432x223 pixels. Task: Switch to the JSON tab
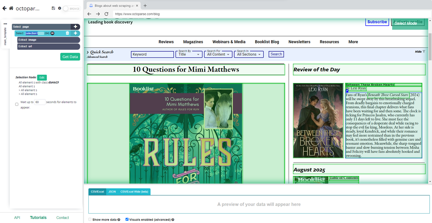(112, 192)
